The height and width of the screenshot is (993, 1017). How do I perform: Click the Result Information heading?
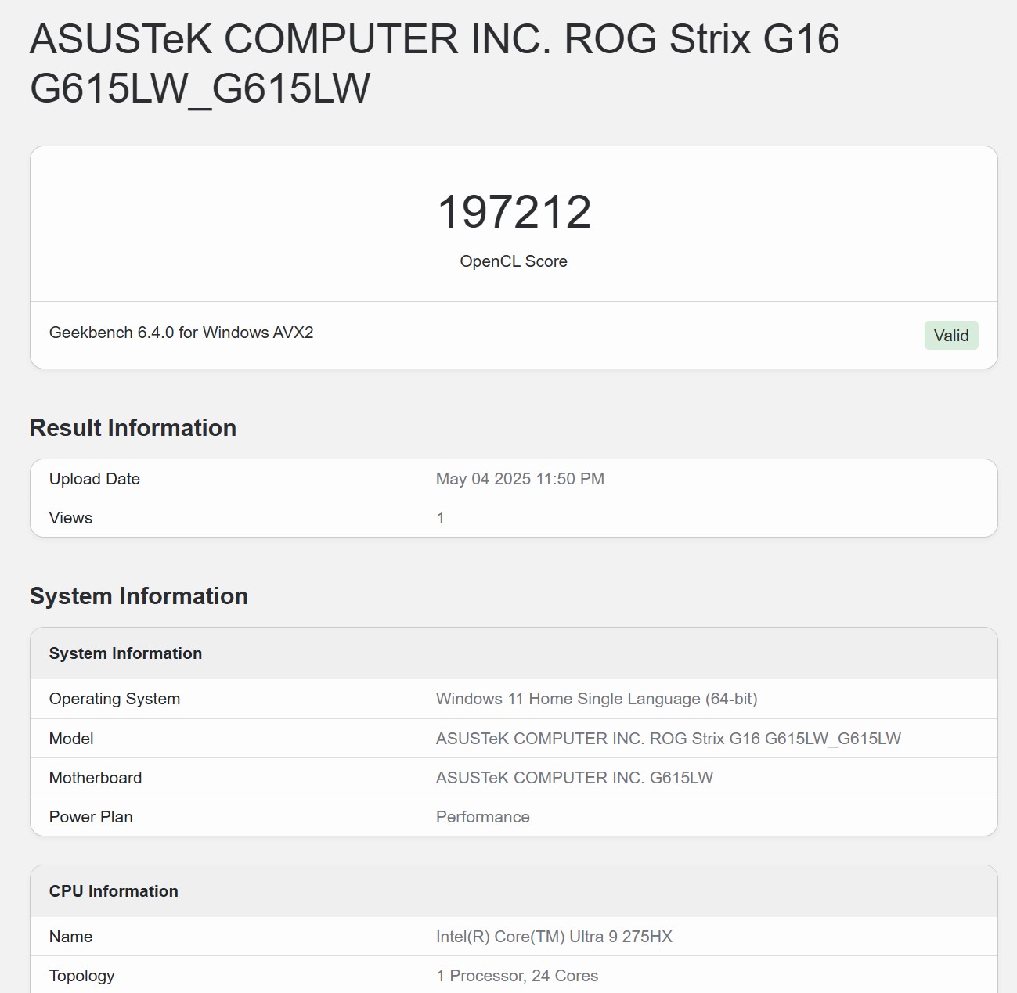tap(133, 428)
